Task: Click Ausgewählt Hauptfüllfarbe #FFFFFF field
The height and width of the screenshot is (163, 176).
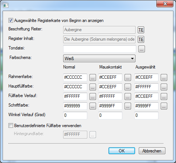Action: tap(146, 87)
